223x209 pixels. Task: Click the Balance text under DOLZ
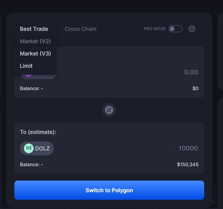(x=31, y=164)
